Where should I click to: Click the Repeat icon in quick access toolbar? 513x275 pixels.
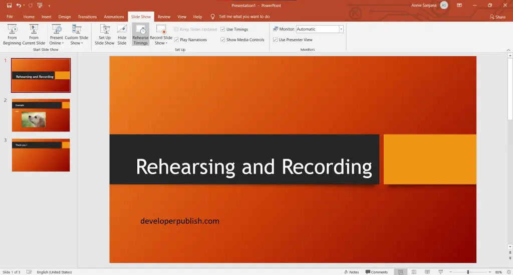click(x=31, y=5)
